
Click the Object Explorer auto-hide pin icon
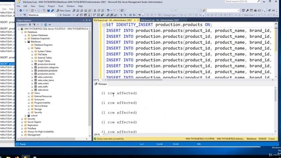point(87,21)
